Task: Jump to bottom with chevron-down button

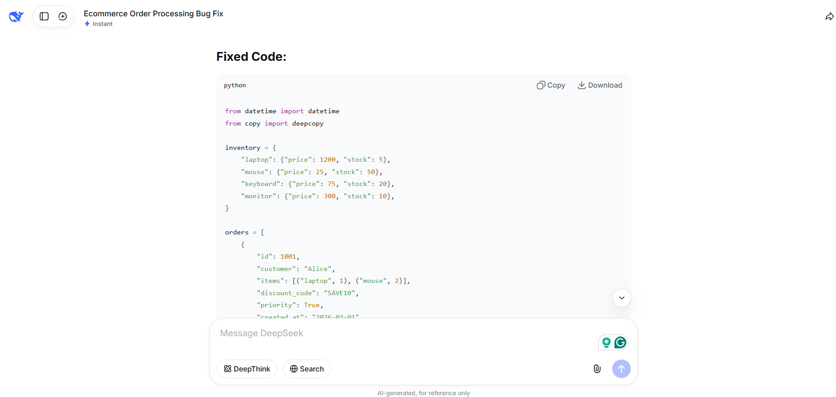Action: point(621,298)
